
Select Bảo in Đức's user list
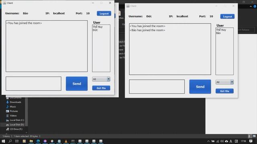[x=218, y=33]
